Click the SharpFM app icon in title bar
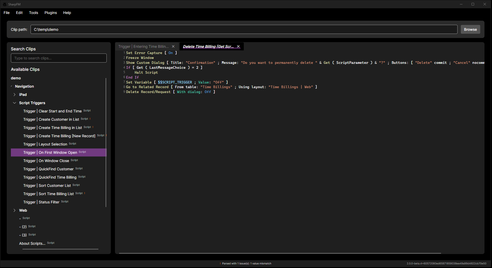The width and height of the screenshot is (492, 268). coord(4,4)
